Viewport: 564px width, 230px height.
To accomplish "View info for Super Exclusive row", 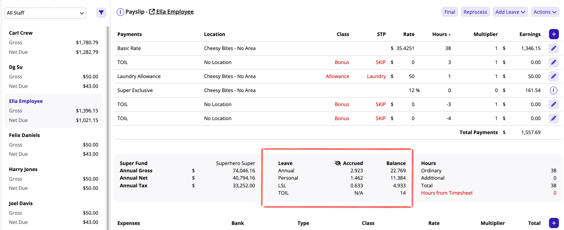I will point(553,90).
